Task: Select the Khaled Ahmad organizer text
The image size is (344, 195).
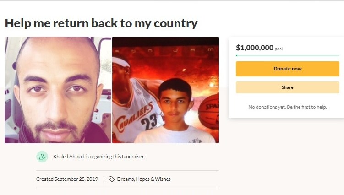Action: click(69, 157)
